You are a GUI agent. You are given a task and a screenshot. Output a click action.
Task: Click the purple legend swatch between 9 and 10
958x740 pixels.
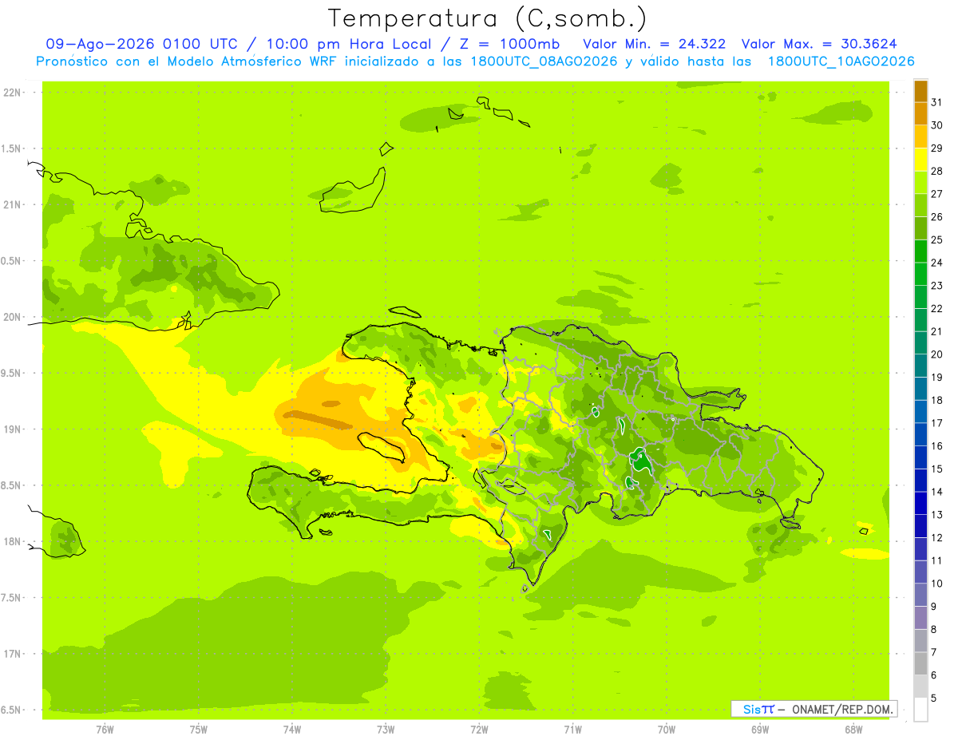pos(920,596)
